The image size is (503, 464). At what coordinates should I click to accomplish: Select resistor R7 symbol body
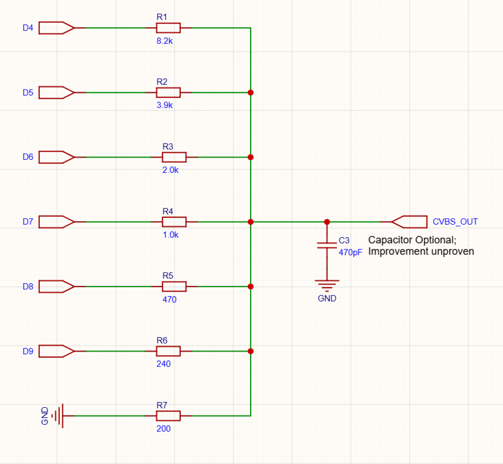[x=169, y=416]
